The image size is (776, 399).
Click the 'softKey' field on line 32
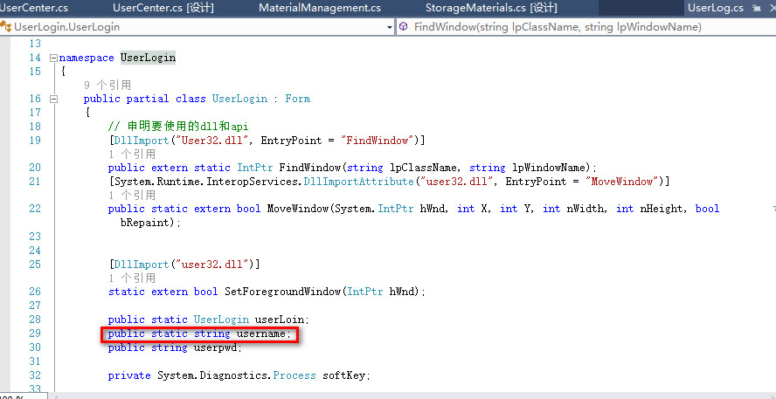[343, 375]
